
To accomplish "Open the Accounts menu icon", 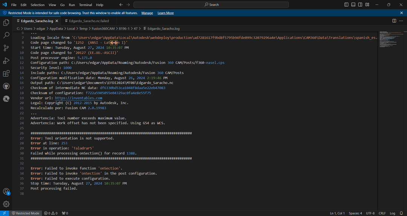I will click(6, 192).
